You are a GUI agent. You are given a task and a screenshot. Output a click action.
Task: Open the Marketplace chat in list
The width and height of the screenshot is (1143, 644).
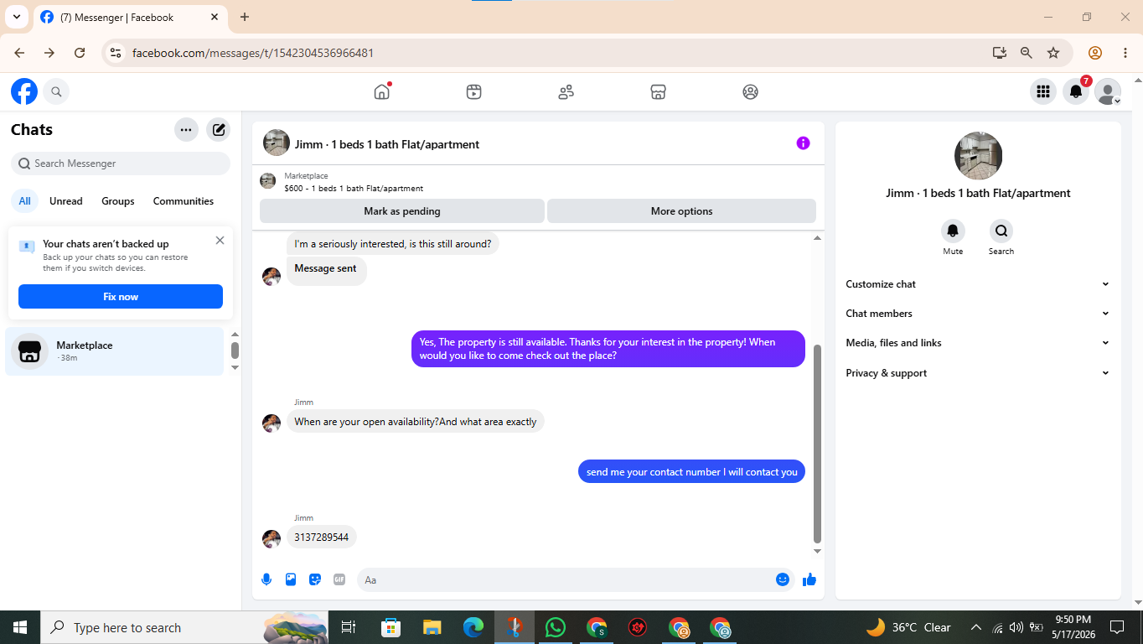115,351
